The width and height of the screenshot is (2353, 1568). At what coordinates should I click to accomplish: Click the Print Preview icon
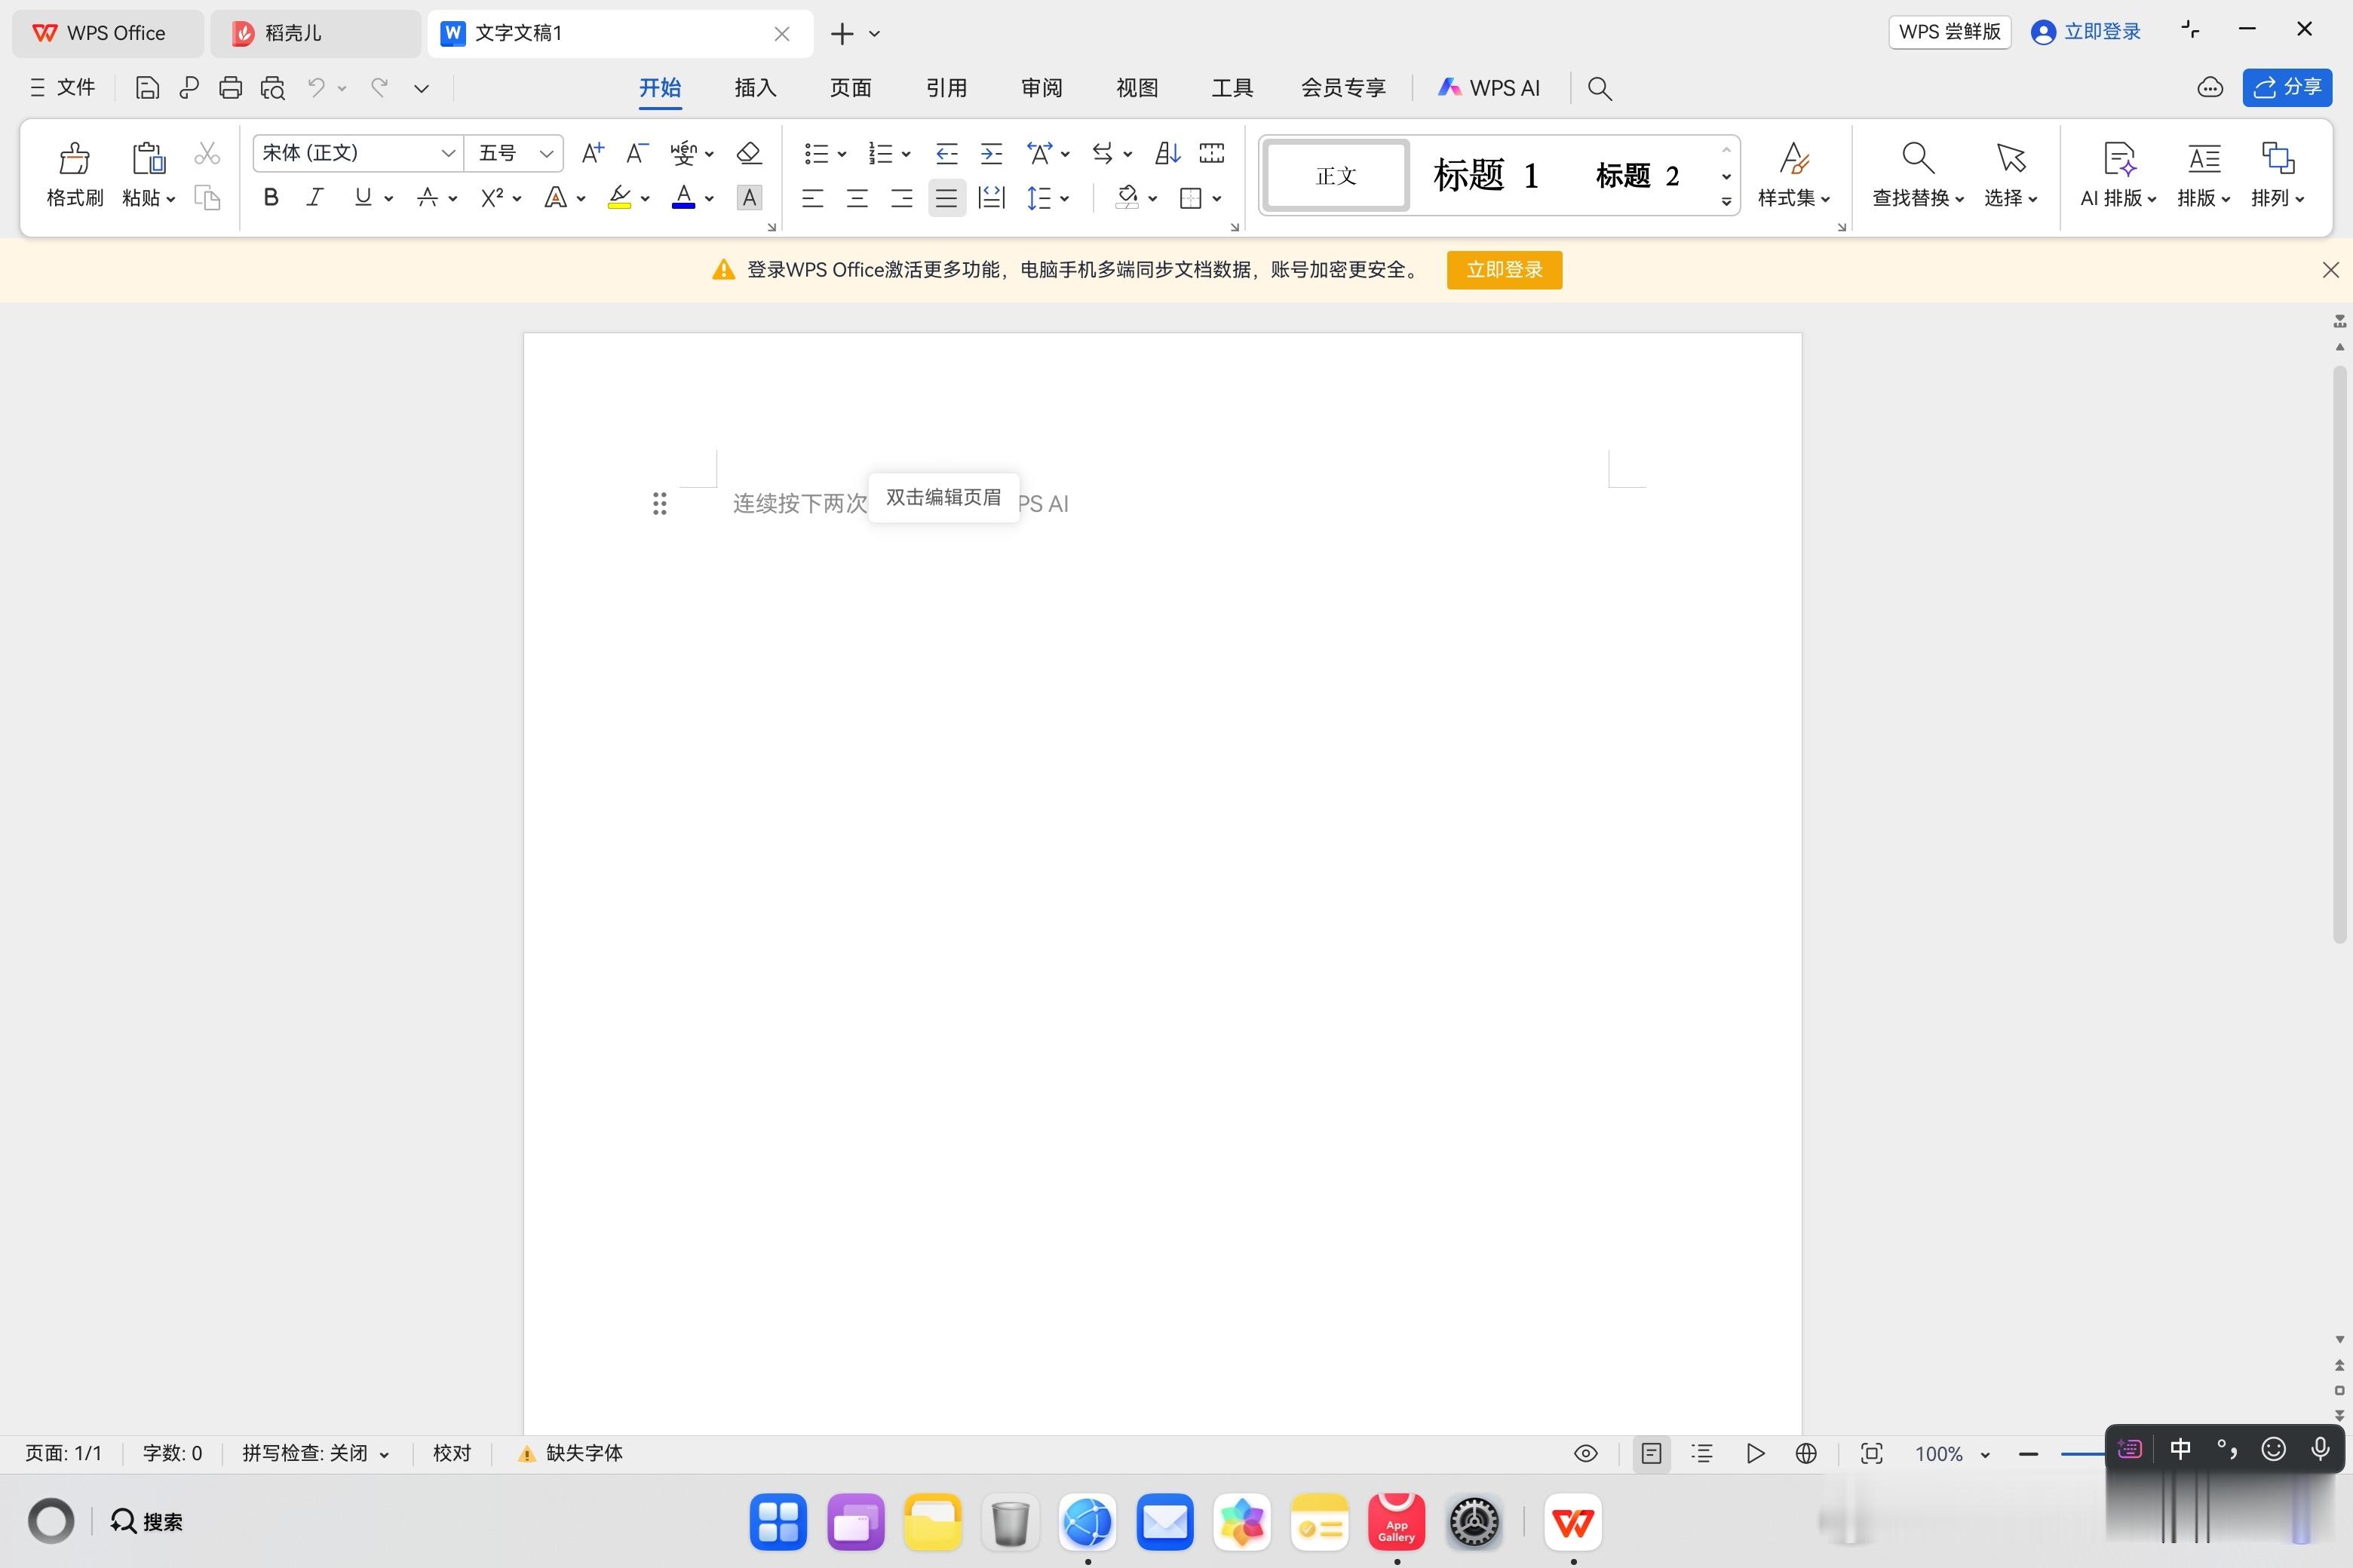[272, 88]
